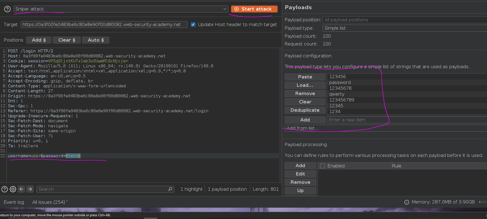Image resolution: width=487 pixels, height=219 pixels.
Task: Click the Target URL field
Action: click(x=104, y=24)
